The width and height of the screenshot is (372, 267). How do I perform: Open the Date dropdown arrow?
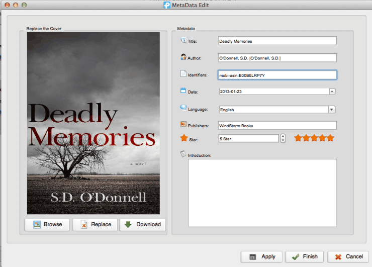tap(332, 92)
